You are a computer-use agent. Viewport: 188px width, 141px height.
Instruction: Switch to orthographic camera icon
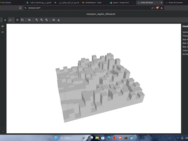[22, 20]
